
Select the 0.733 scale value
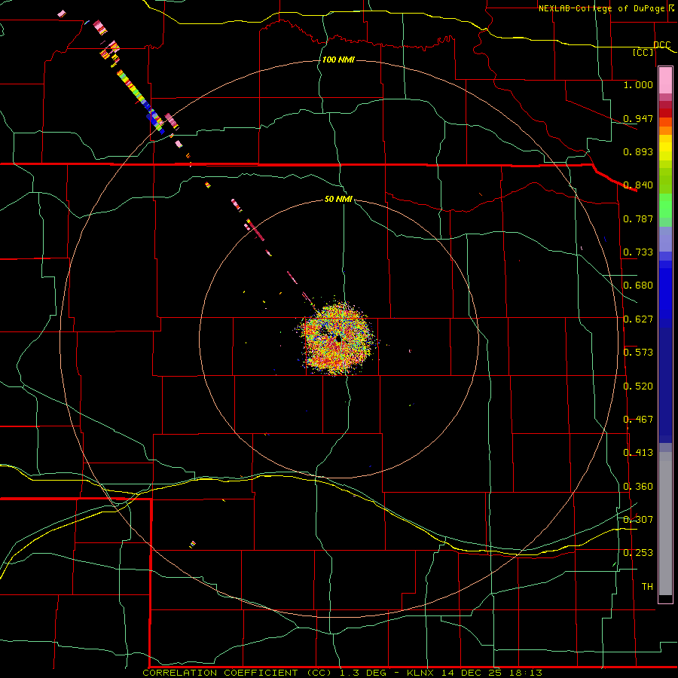pyautogui.click(x=638, y=252)
